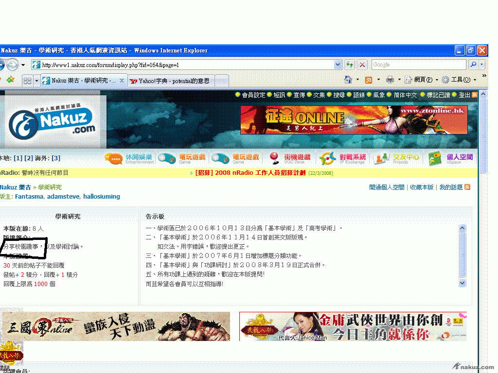Open the 語錄 quotes link
This screenshot has height=373, width=498.
pyautogui.click(x=359, y=95)
